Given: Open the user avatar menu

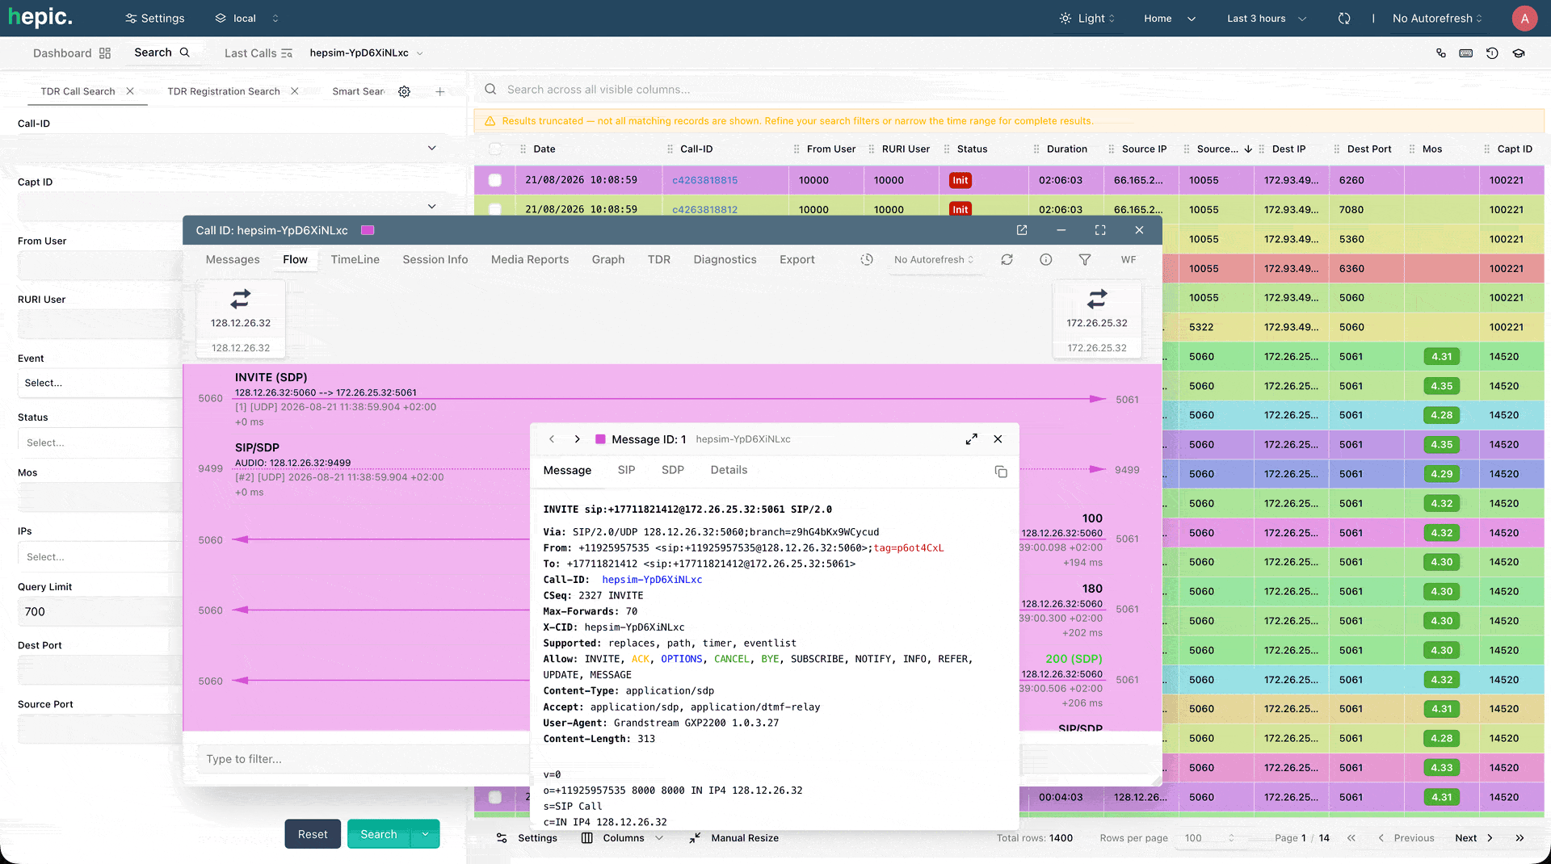Looking at the screenshot, I should tap(1524, 18).
